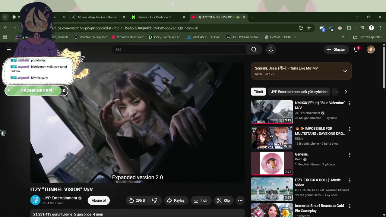
Task: Show hidden bookmarks with the chevron
Action: [343, 37]
